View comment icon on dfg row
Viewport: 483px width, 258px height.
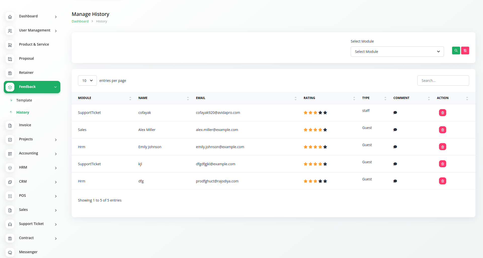pyautogui.click(x=395, y=181)
